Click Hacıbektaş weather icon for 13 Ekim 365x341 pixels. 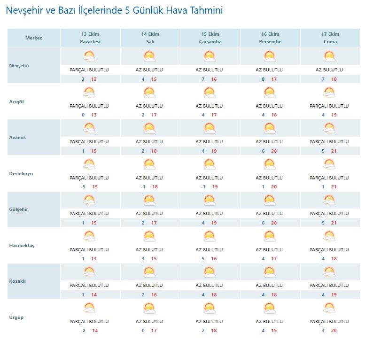(x=89, y=236)
